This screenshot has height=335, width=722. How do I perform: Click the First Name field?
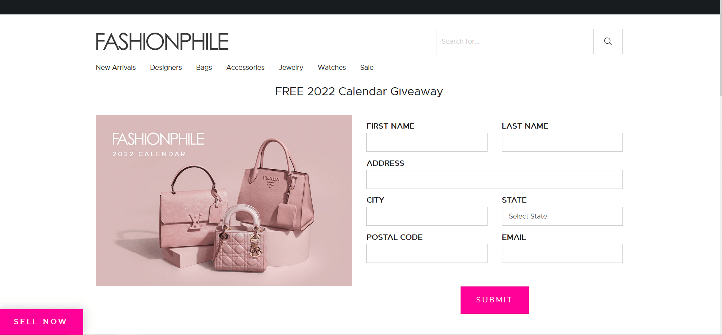tap(427, 142)
